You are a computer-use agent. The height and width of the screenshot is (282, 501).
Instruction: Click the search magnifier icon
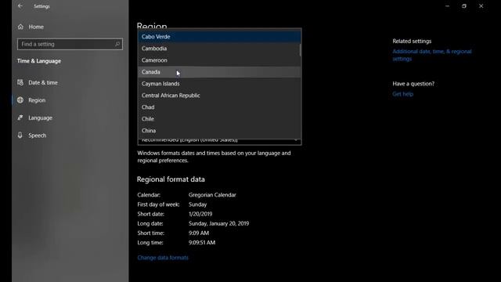[117, 44]
